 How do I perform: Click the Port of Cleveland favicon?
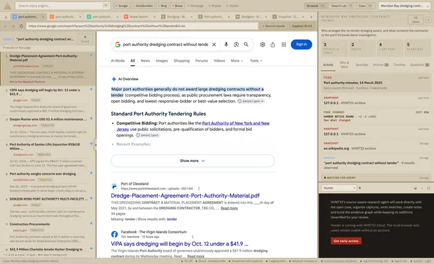pyautogui.click(x=115, y=186)
